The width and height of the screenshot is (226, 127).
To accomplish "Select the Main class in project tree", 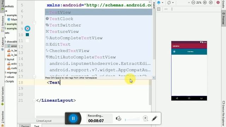I will 12,19.
